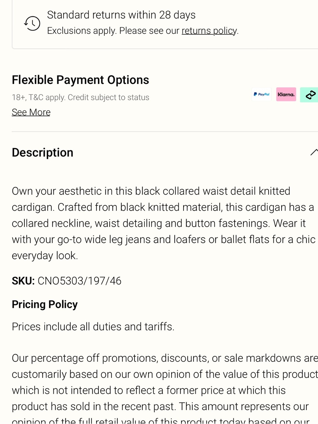Collapse the Description section chevron
Image resolution: width=318 pixels, height=424 pixels.
pos(314,152)
